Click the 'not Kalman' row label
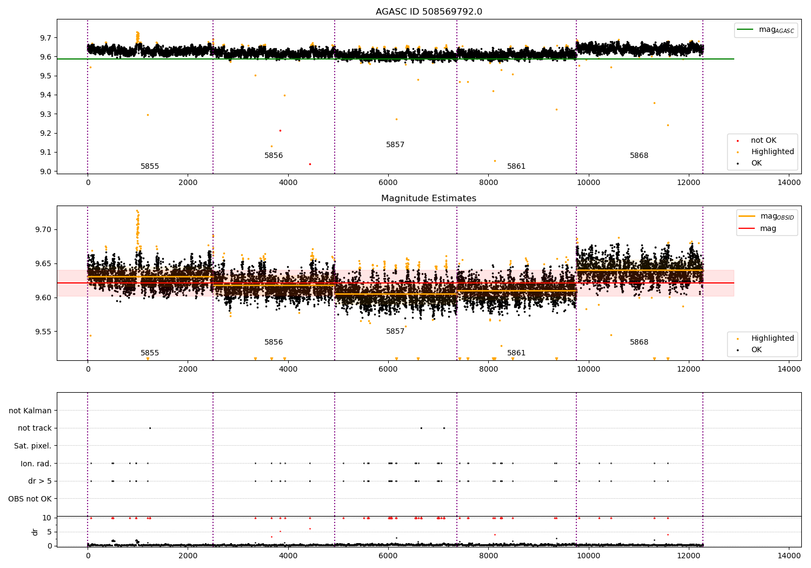 coord(30,411)
